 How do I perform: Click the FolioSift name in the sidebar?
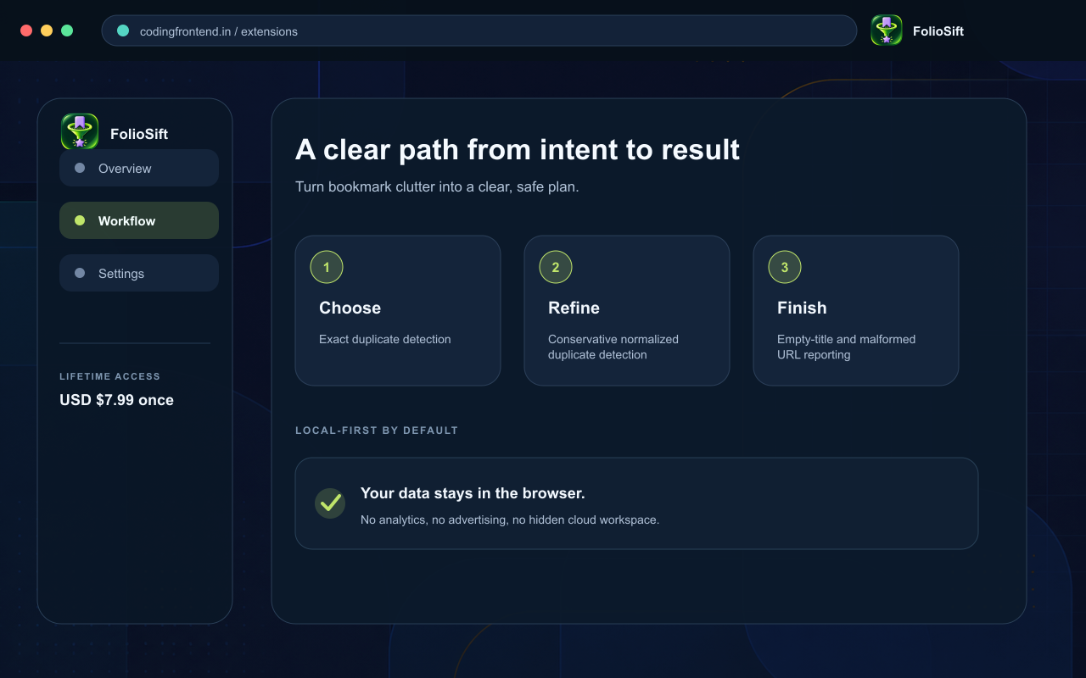click(x=139, y=134)
